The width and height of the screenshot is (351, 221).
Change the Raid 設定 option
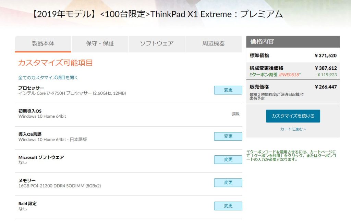pyautogui.click(x=228, y=206)
